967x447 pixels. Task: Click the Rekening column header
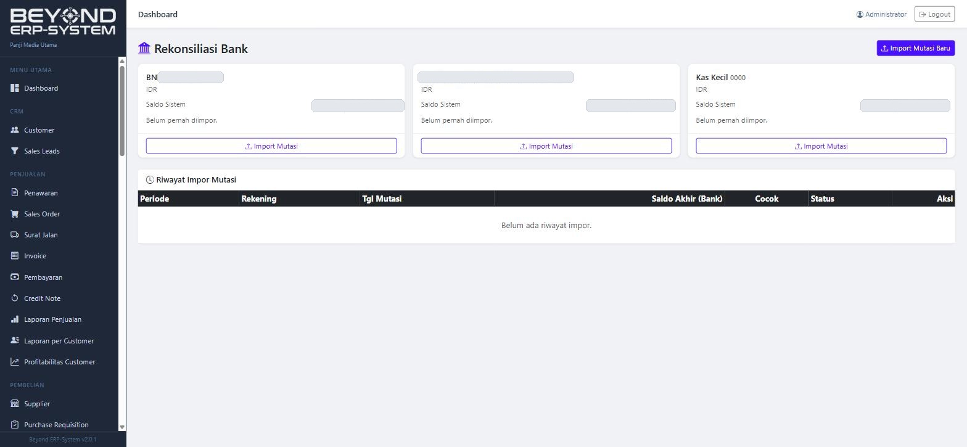pyautogui.click(x=300, y=199)
